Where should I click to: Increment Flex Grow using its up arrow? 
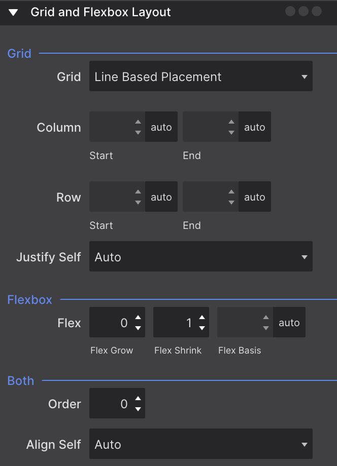click(x=138, y=318)
